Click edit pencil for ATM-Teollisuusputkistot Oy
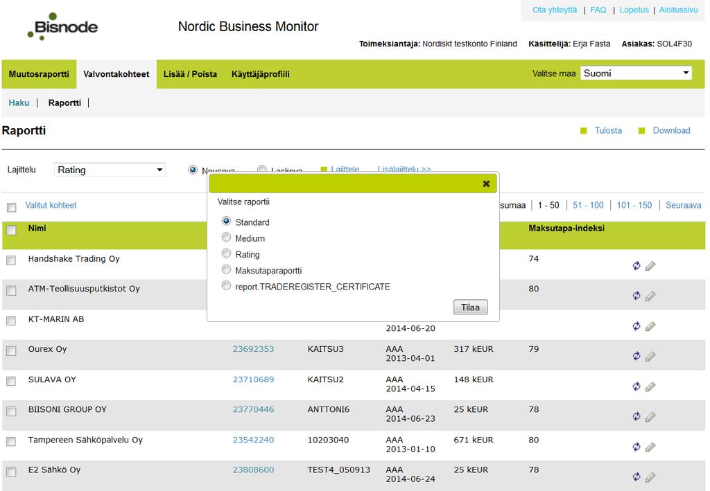The image size is (710, 491). point(650,296)
